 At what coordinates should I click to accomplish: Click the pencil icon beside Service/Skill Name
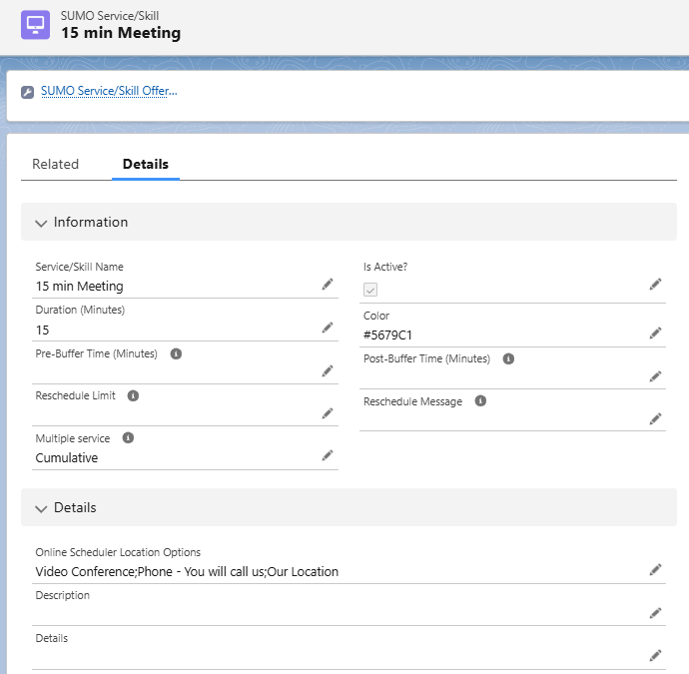[327, 285]
